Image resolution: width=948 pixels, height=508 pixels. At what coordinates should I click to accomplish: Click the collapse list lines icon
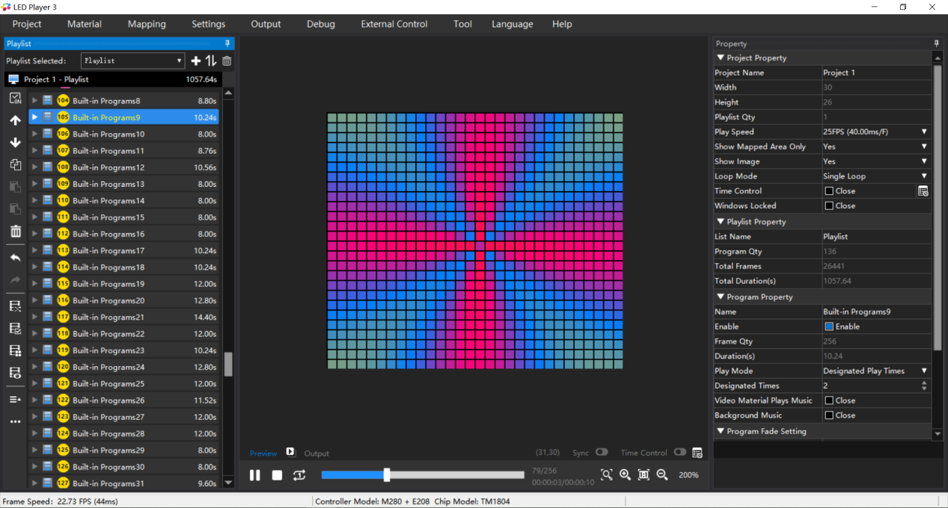[x=15, y=400]
